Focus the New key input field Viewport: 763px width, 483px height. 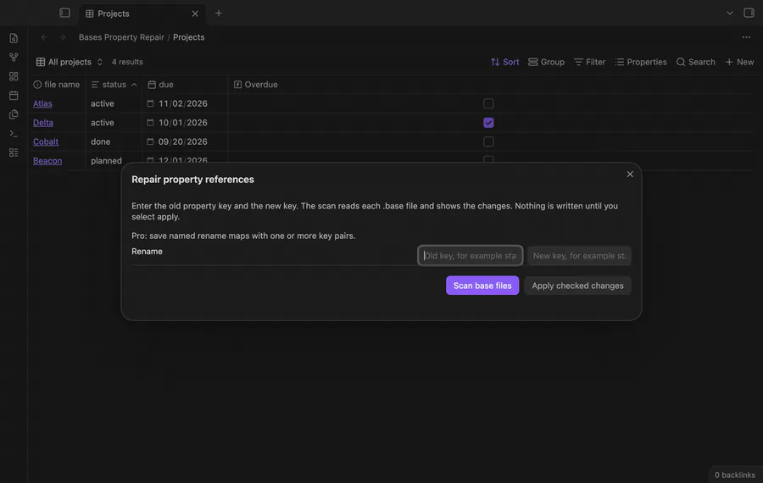point(579,255)
